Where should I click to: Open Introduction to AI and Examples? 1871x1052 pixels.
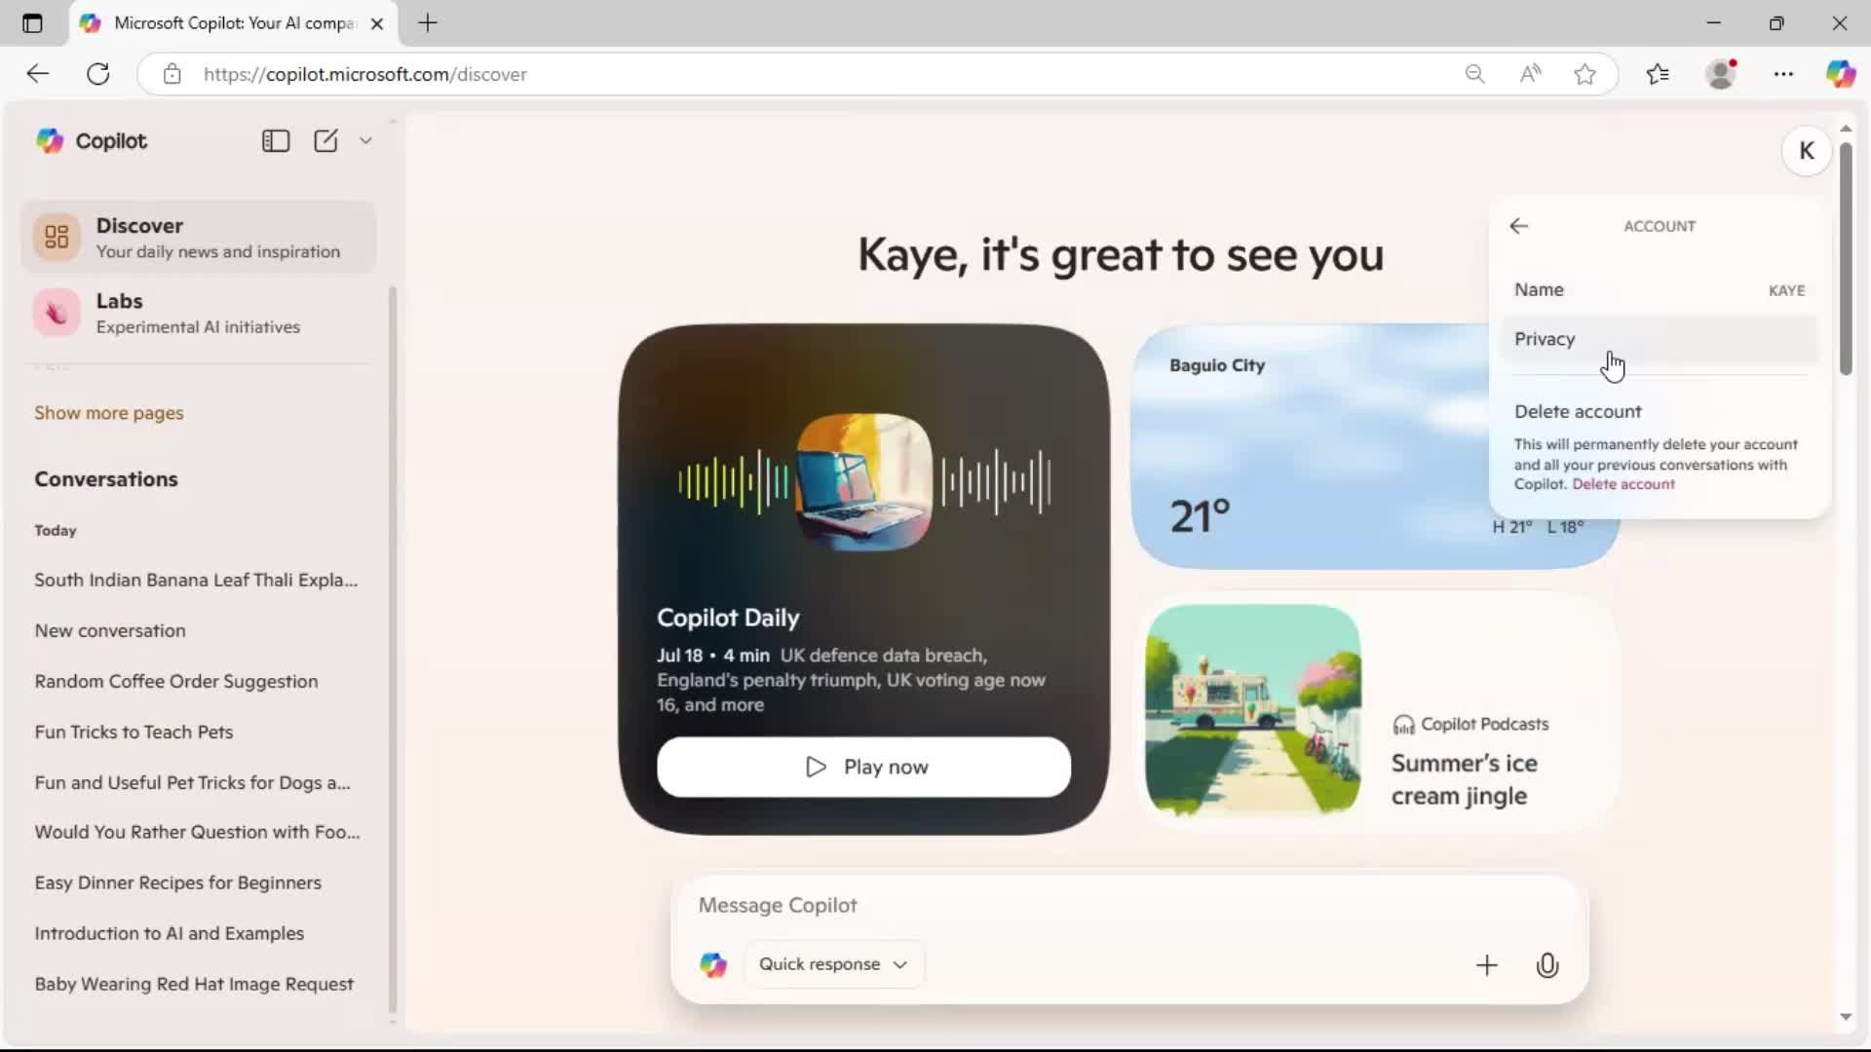(170, 933)
